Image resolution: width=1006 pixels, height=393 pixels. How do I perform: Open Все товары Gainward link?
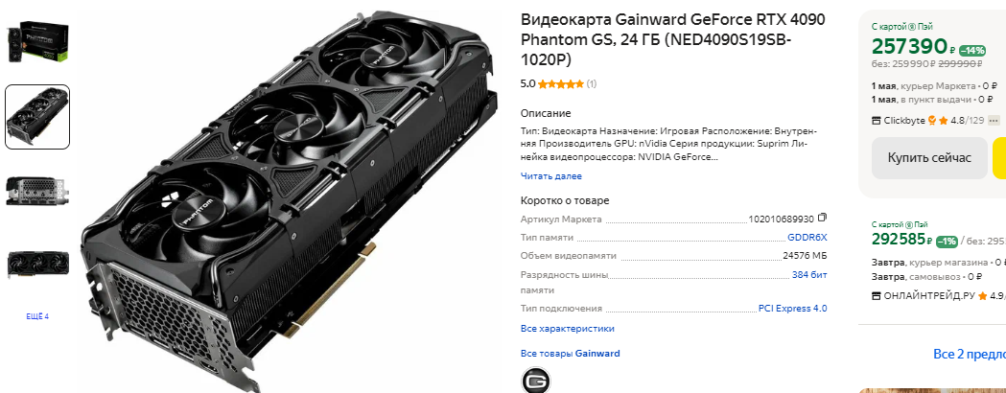click(570, 354)
